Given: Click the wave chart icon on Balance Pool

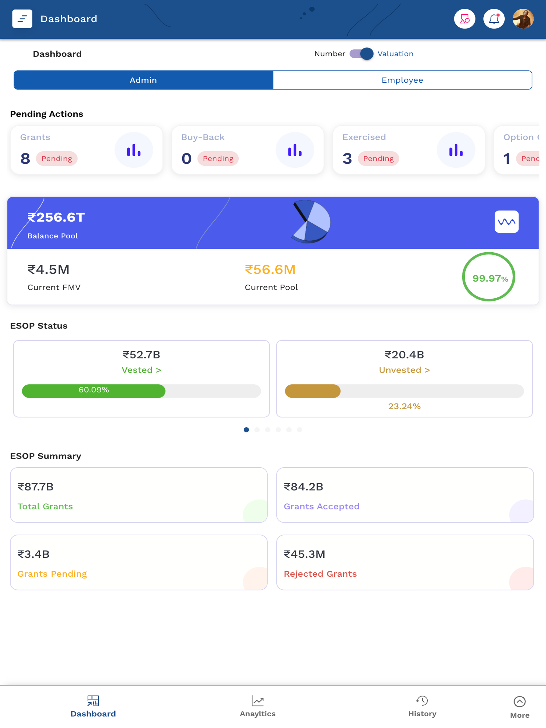Looking at the screenshot, I should [507, 221].
